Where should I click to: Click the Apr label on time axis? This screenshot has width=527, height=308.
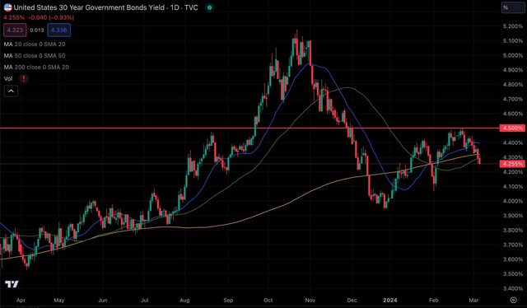[x=21, y=301]
